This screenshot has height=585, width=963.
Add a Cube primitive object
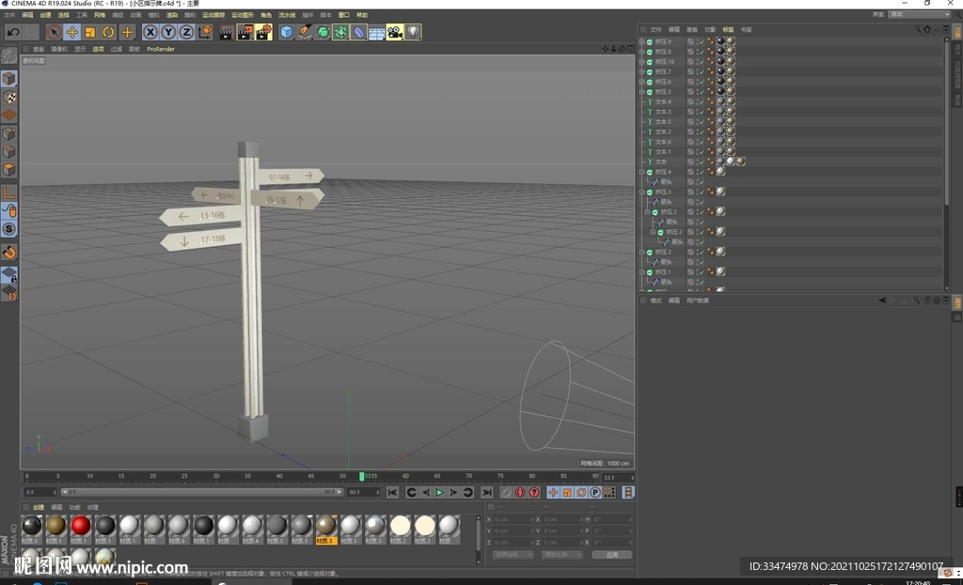click(x=287, y=32)
